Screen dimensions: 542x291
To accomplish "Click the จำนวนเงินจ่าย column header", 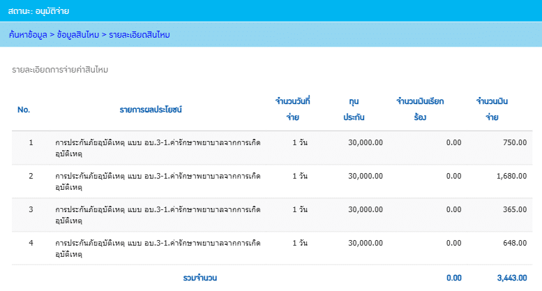I will click(x=492, y=109).
